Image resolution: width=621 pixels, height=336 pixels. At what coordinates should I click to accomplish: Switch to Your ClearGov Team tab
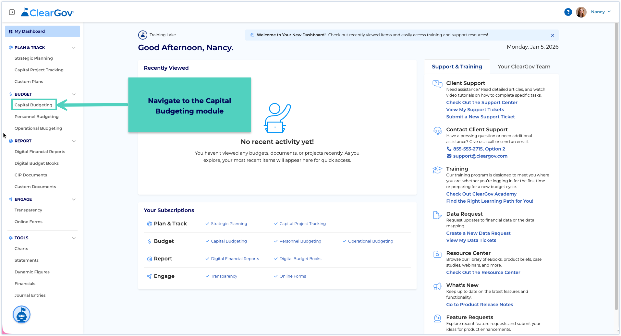coord(524,66)
